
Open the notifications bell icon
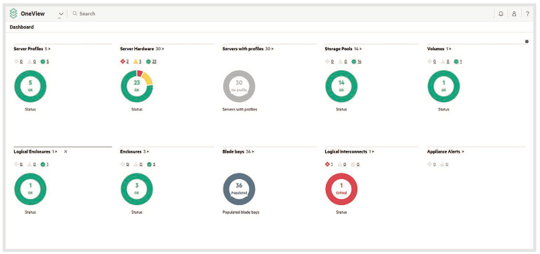click(501, 14)
